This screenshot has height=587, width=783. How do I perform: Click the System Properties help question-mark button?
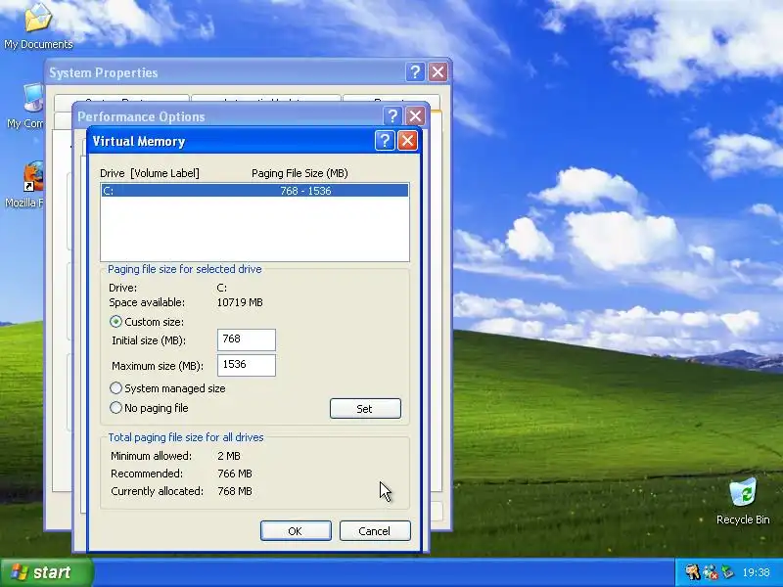click(x=415, y=72)
